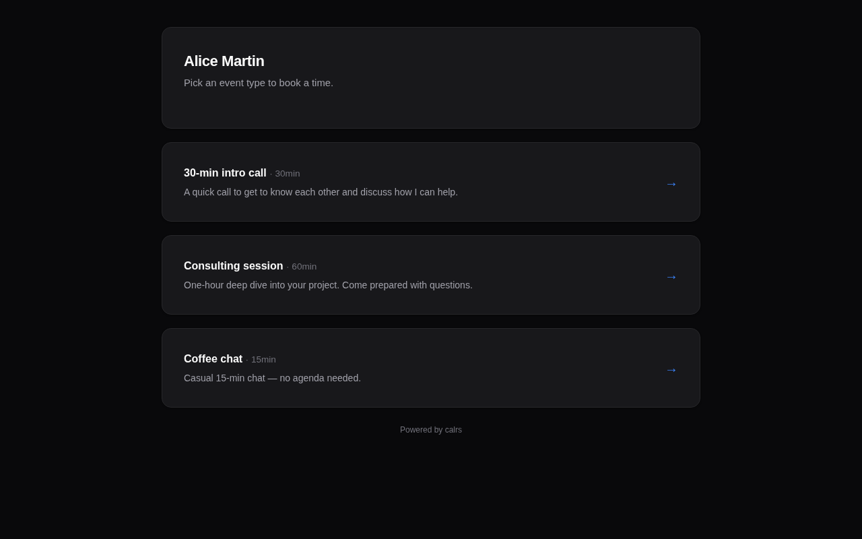
Task: Click the Coffee chat description text
Action: coord(273,378)
